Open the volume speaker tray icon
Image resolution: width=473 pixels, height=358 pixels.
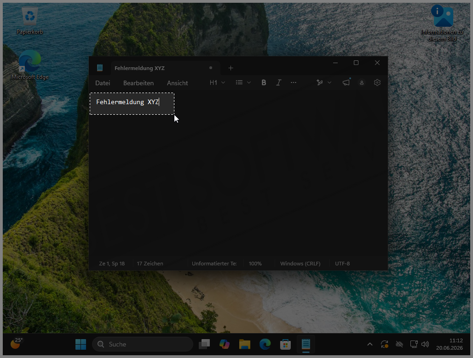click(x=425, y=344)
